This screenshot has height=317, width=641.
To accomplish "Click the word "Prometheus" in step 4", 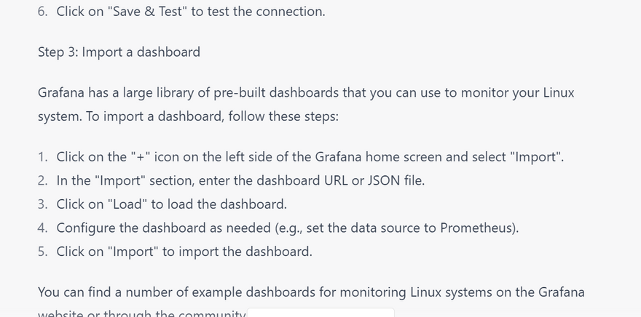I will pos(479,228).
